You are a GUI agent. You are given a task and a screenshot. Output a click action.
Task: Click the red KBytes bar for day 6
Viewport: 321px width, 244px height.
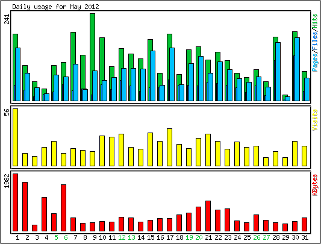tap(63, 208)
